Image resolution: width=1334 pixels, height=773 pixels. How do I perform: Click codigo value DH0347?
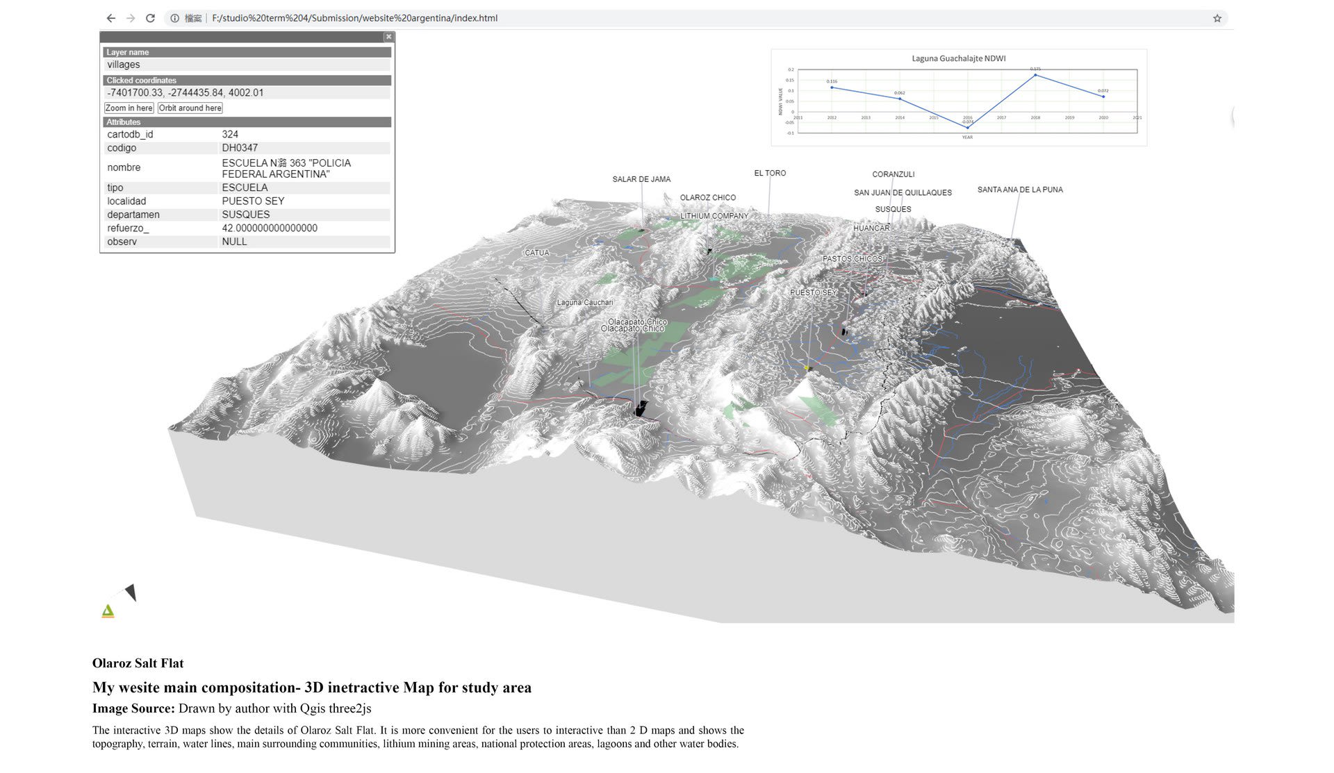240,148
